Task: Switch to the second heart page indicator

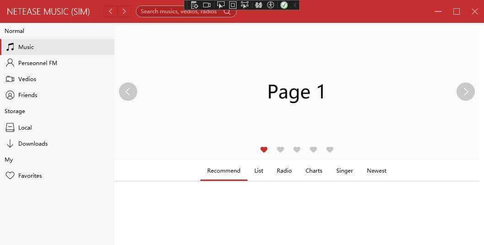Action: click(280, 149)
